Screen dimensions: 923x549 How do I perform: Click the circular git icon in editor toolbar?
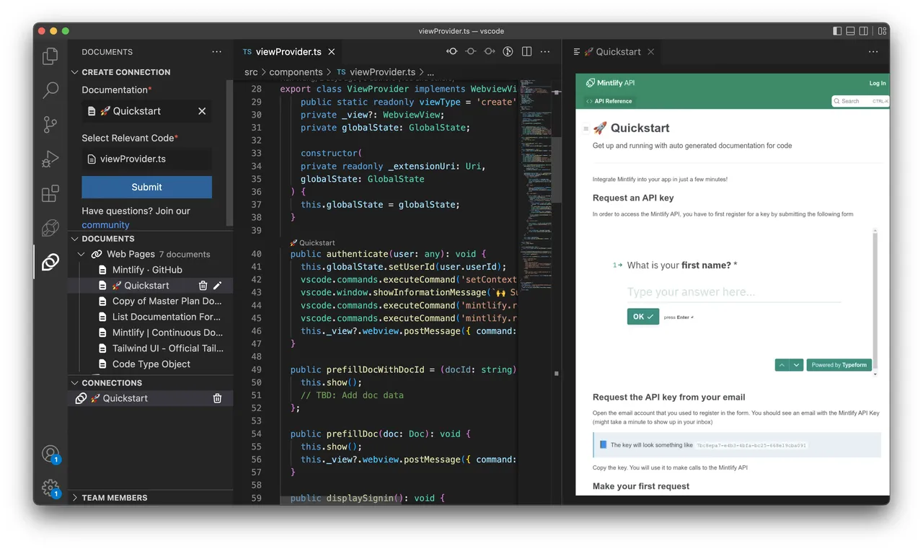point(508,52)
